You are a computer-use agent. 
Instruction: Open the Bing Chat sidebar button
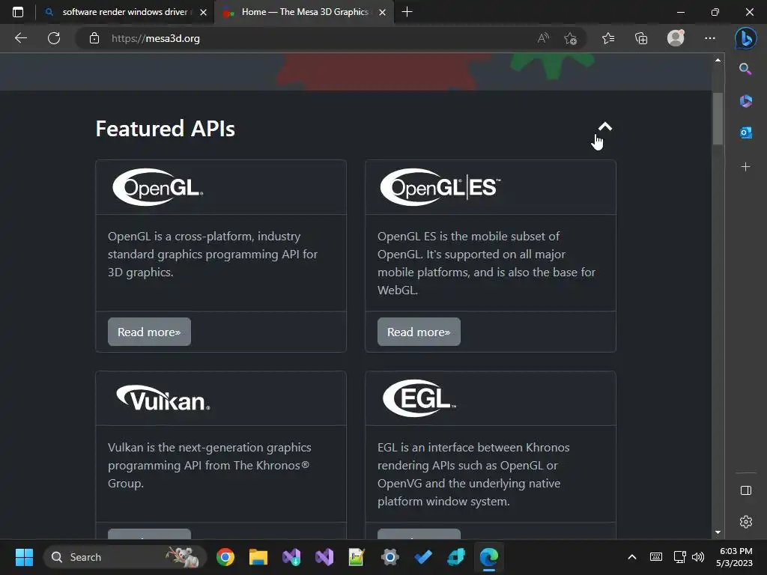click(745, 38)
